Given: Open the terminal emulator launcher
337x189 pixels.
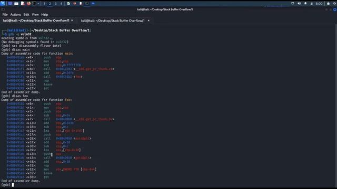Looking at the screenshot, I should click(34, 4).
